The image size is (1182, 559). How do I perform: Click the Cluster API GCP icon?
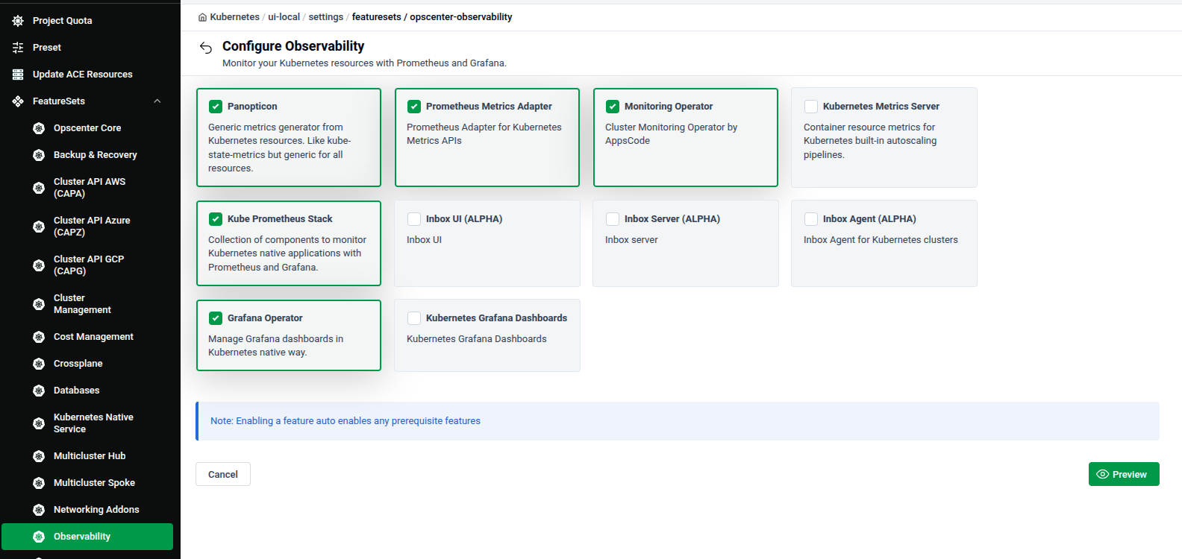click(39, 265)
